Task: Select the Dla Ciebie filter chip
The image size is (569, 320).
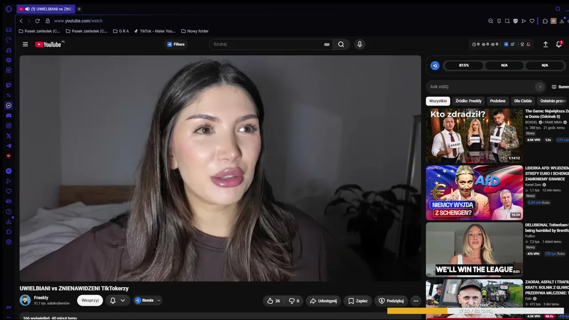Action: [x=523, y=101]
